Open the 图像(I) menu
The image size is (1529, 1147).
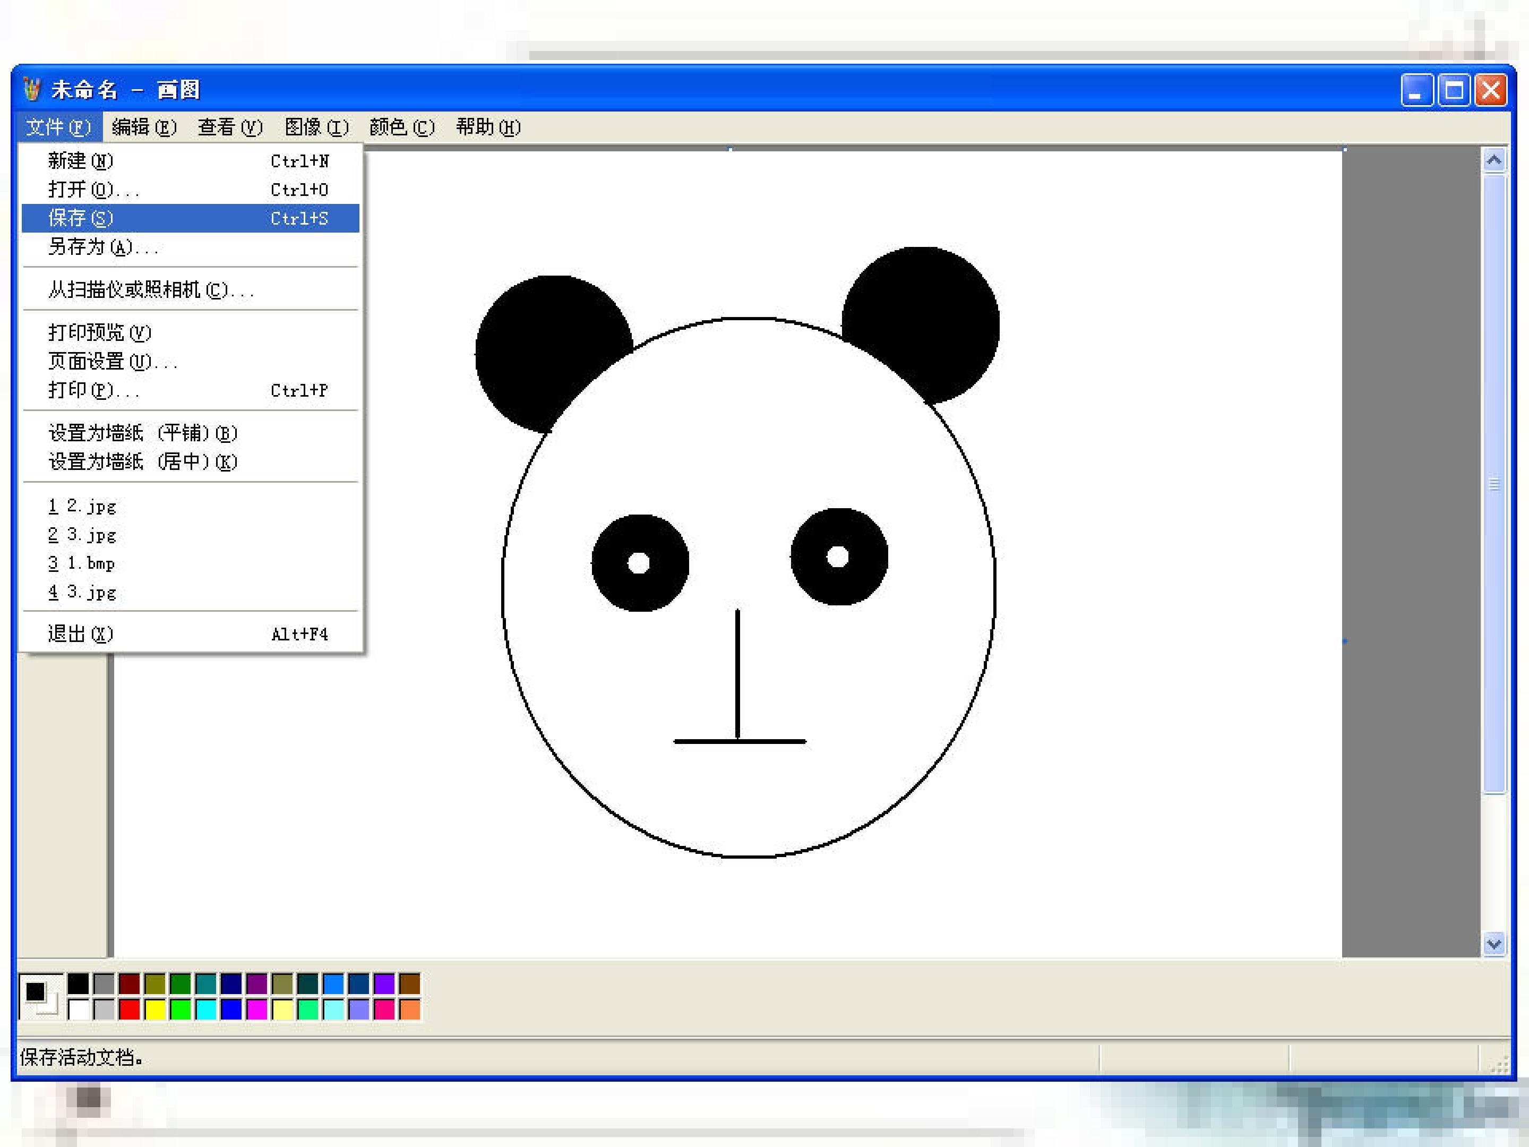click(316, 127)
